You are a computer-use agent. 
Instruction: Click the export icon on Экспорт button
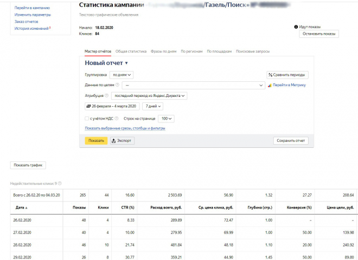click(113, 141)
